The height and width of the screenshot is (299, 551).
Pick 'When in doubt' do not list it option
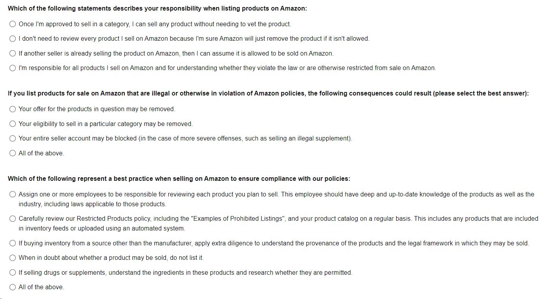click(13, 258)
